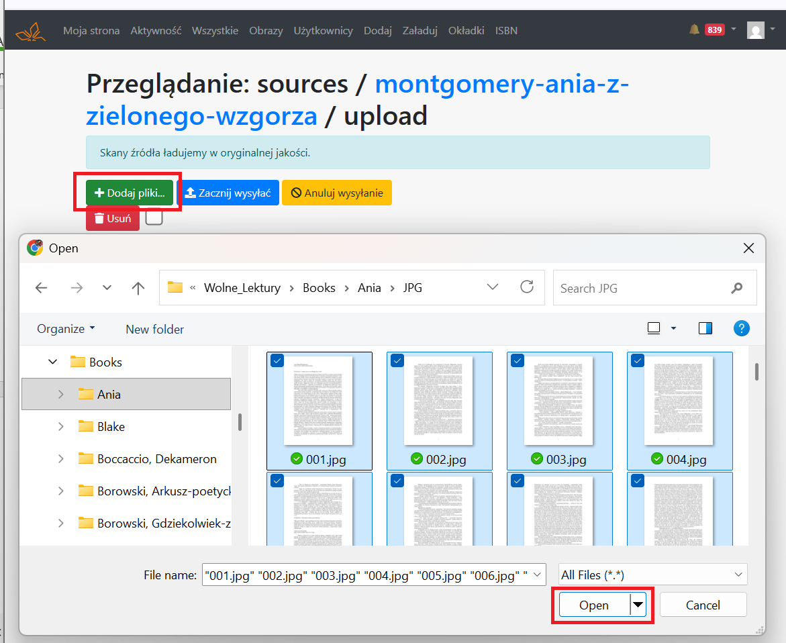Click the file list vertical scrollbar
The height and width of the screenshot is (643, 786).
coord(756,372)
